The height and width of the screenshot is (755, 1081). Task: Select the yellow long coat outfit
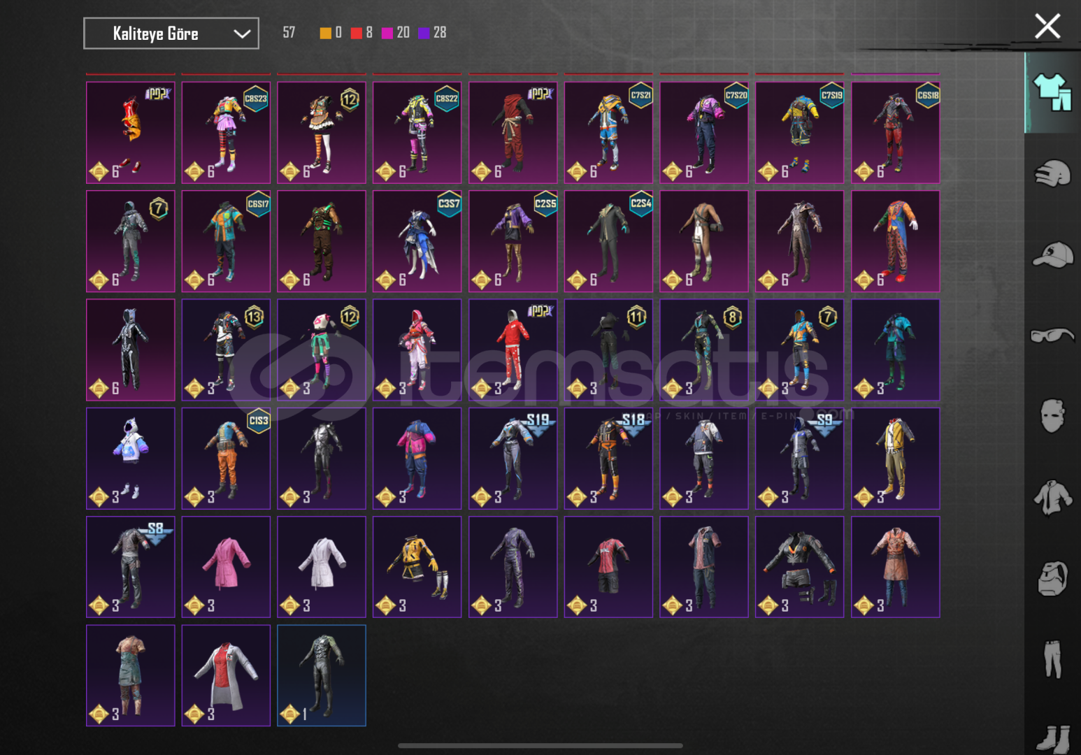point(896,459)
